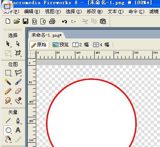Select the Knife tool

pyautogui.click(x=18, y=139)
